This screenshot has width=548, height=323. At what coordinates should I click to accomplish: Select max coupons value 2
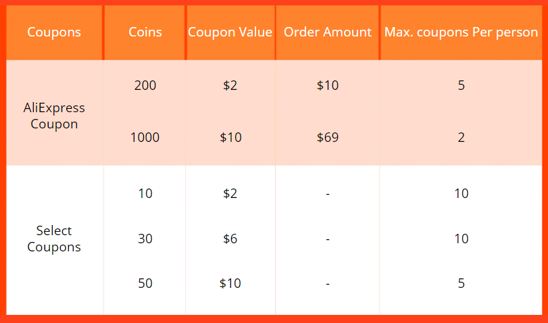(461, 137)
